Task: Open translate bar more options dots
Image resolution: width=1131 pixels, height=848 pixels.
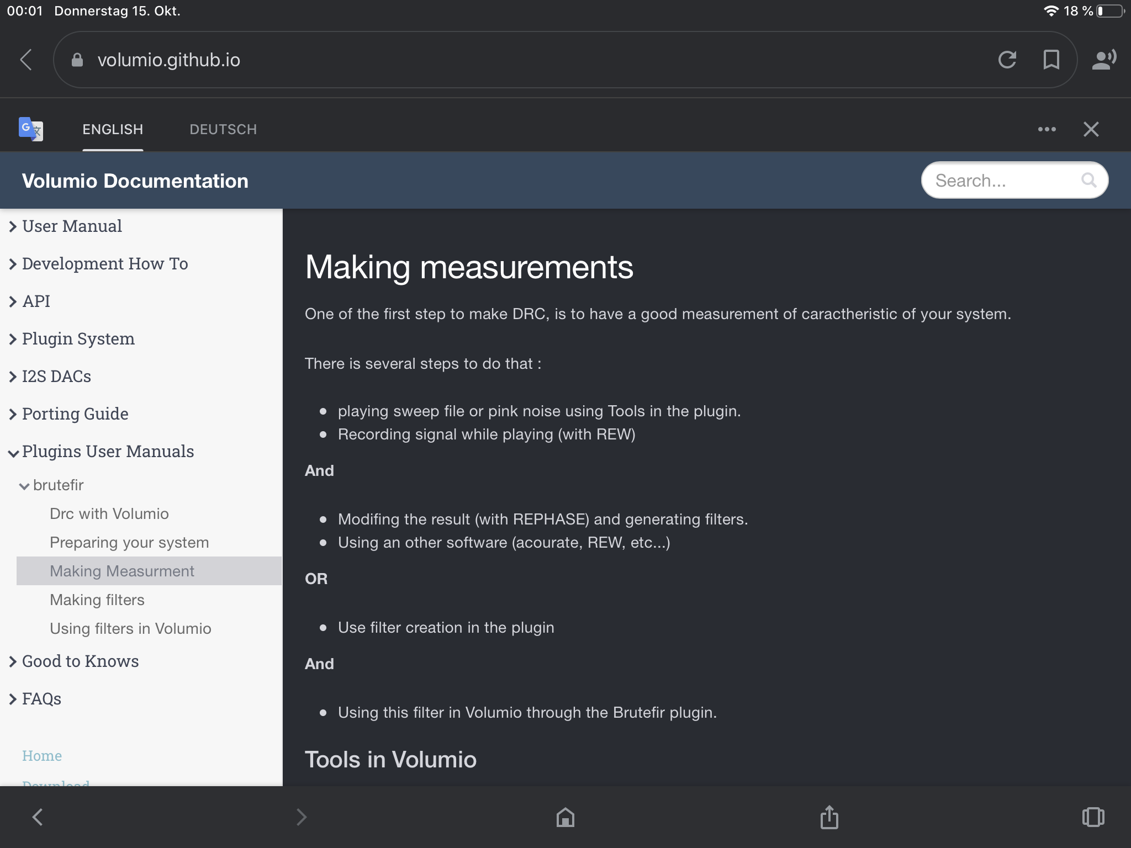Action: [x=1047, y=129]
